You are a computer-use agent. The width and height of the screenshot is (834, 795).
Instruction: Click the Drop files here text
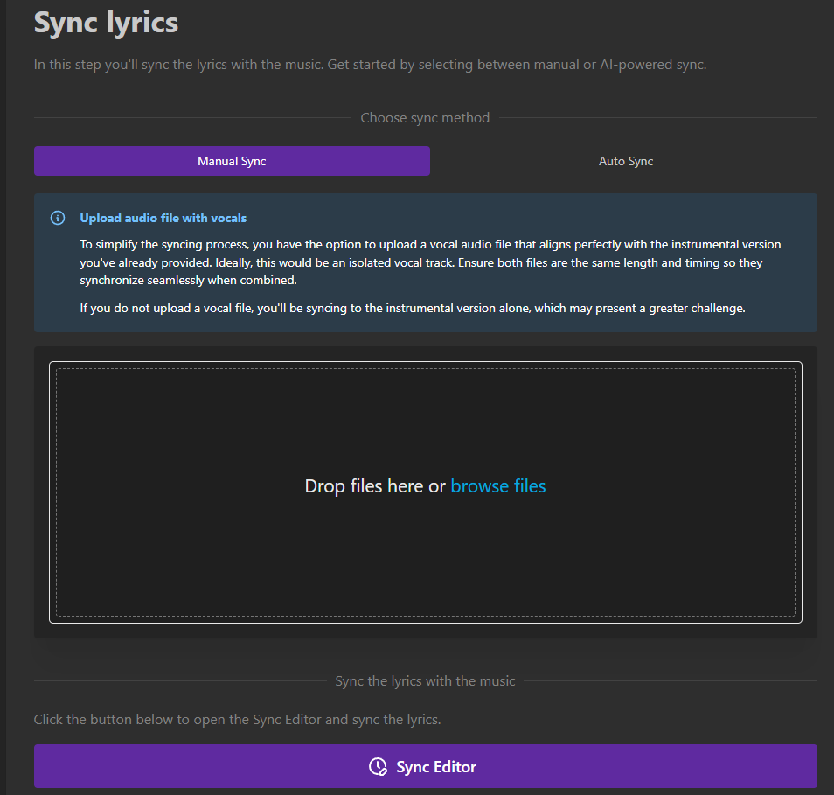[375, 486]
